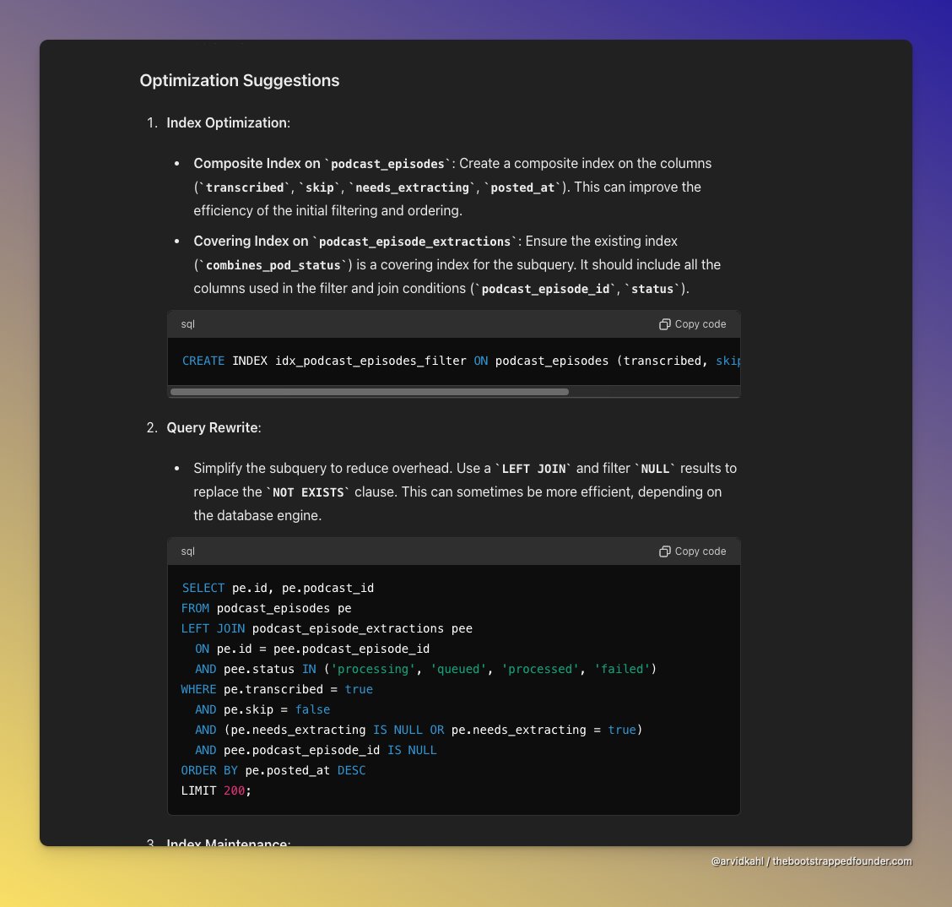Click the line 'LEFT JOIN podcast_episode_extractions pee'
952x907 pixels.
(327, 629)
